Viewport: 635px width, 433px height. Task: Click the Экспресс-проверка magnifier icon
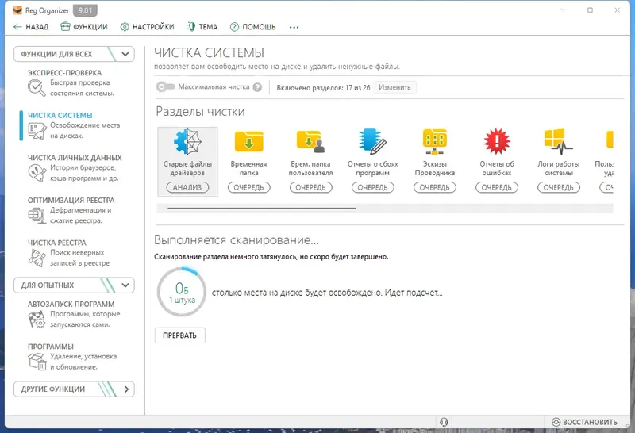(x=37, y=88)
